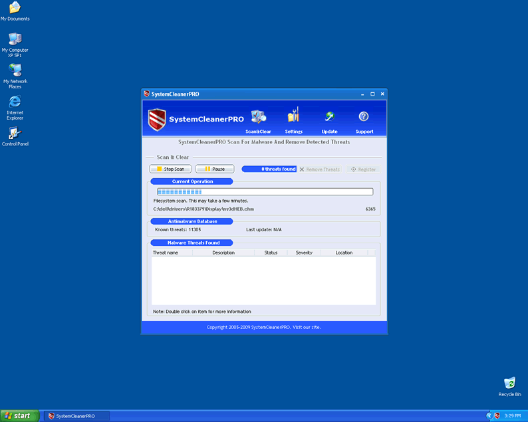Click SystemCleanerPRO tray icon in system tray

click(496, 416)
